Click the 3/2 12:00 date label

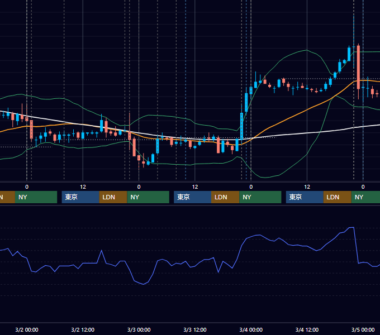point(83,329)
